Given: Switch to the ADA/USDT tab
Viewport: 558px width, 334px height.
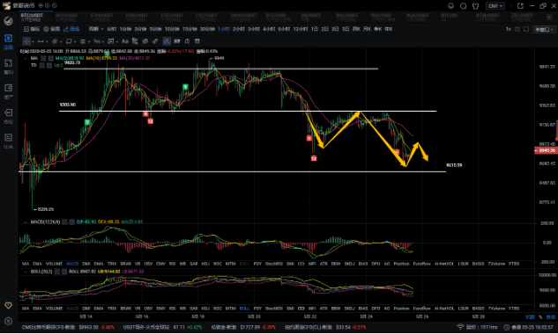Looking at the screenshot, I should [418, 17].
